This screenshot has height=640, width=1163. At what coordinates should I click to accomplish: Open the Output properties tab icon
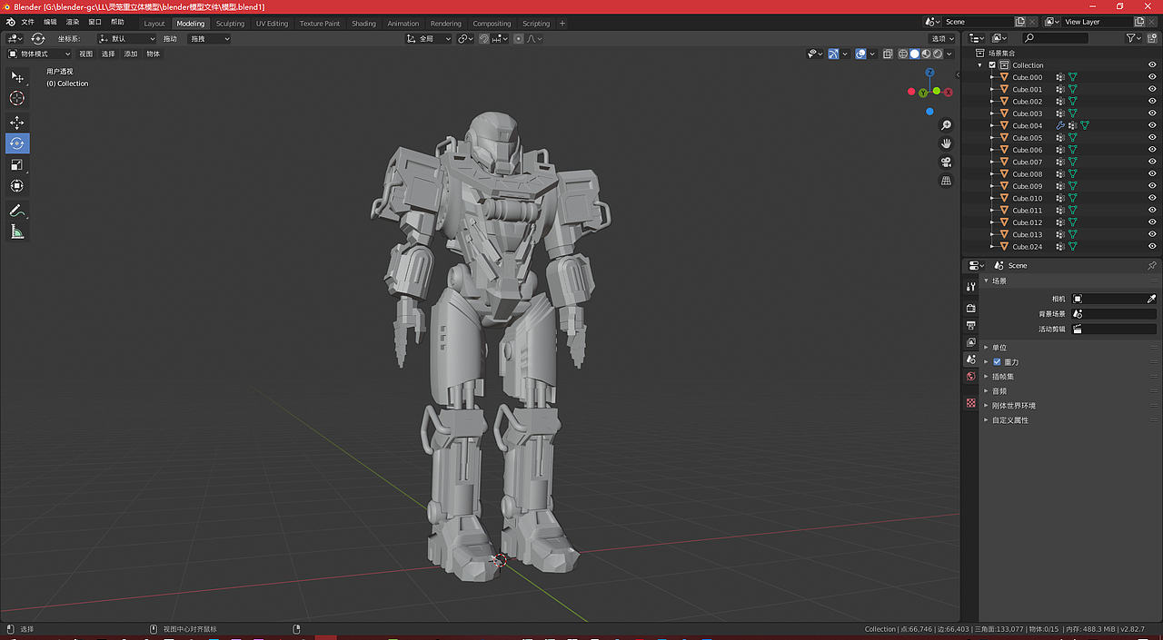[x=970, y=325]
